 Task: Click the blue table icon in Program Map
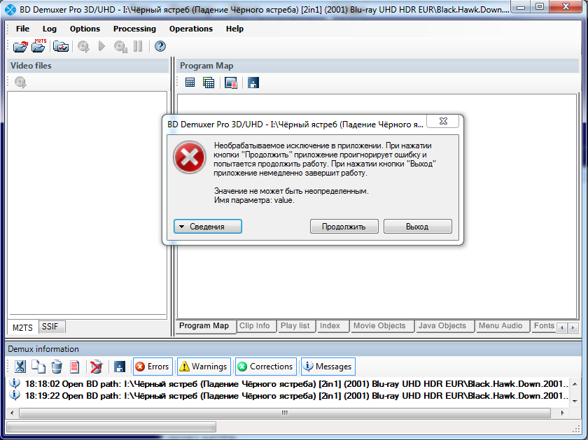[190, 83]
